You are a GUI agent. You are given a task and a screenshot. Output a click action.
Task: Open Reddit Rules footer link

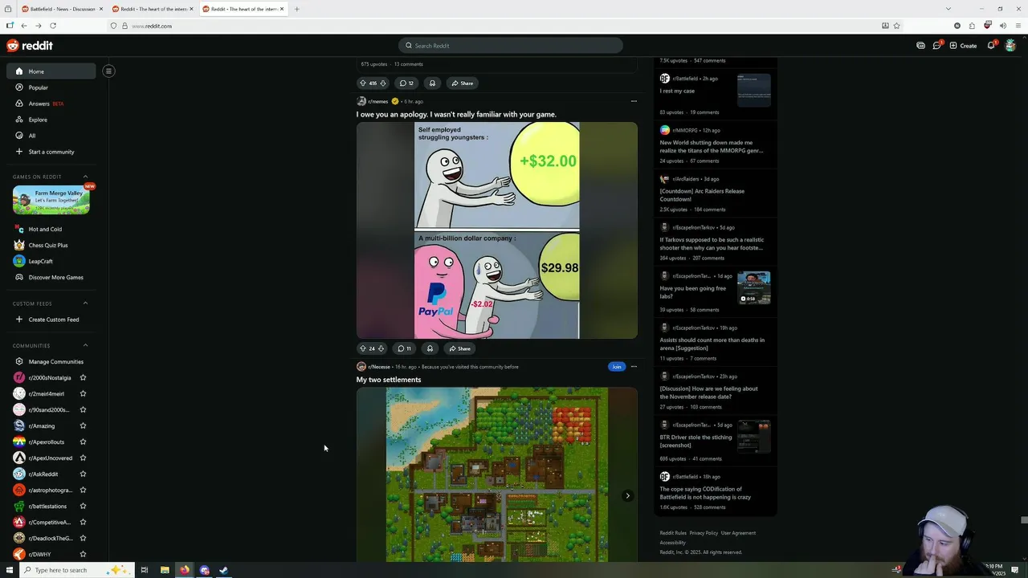(673, 533)
